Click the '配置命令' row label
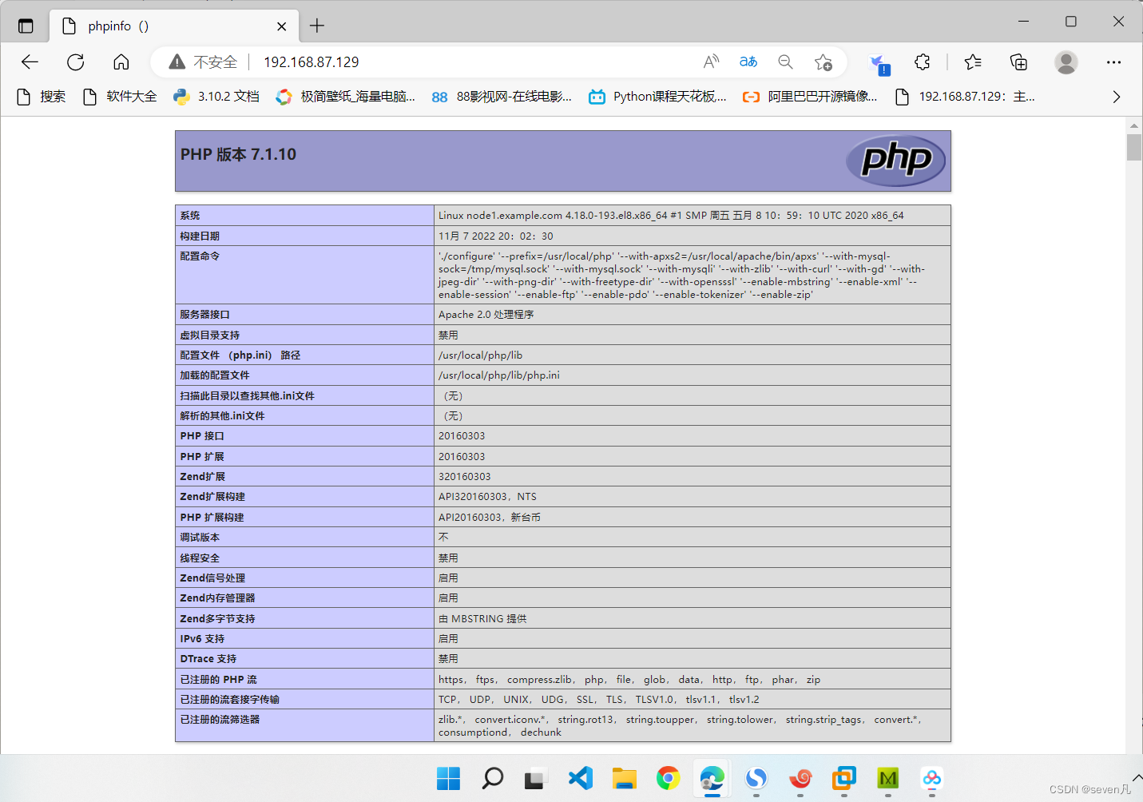 tap(200, 256)
